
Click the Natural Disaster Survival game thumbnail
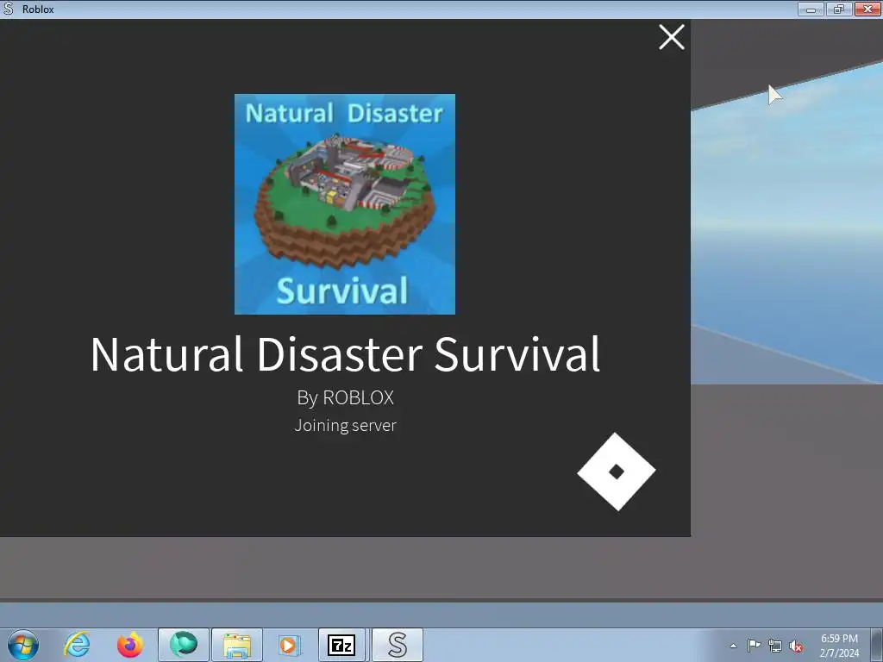[x=345, y=204]
